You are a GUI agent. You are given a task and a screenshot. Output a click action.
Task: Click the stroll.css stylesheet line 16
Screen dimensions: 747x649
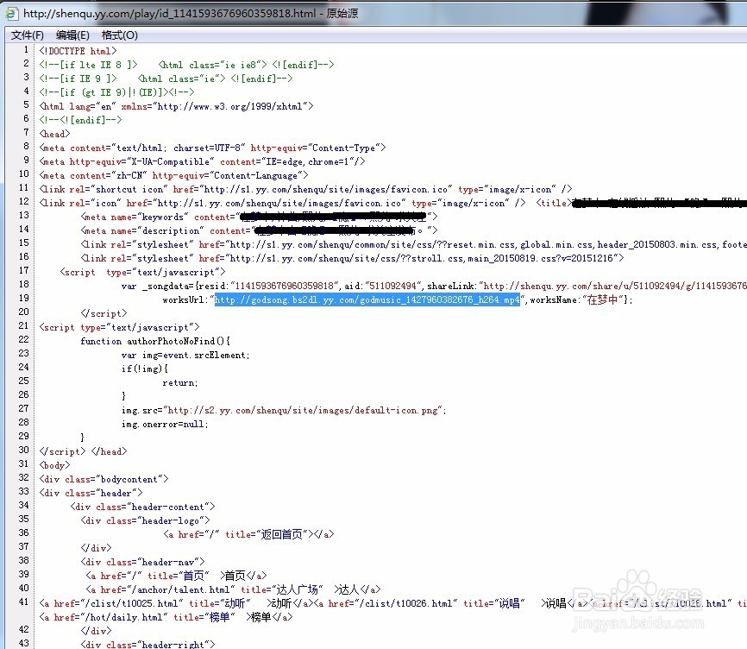pos(352,258)
